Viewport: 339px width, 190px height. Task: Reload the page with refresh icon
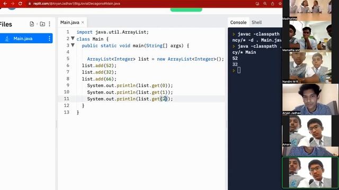[x=20, y=4]
